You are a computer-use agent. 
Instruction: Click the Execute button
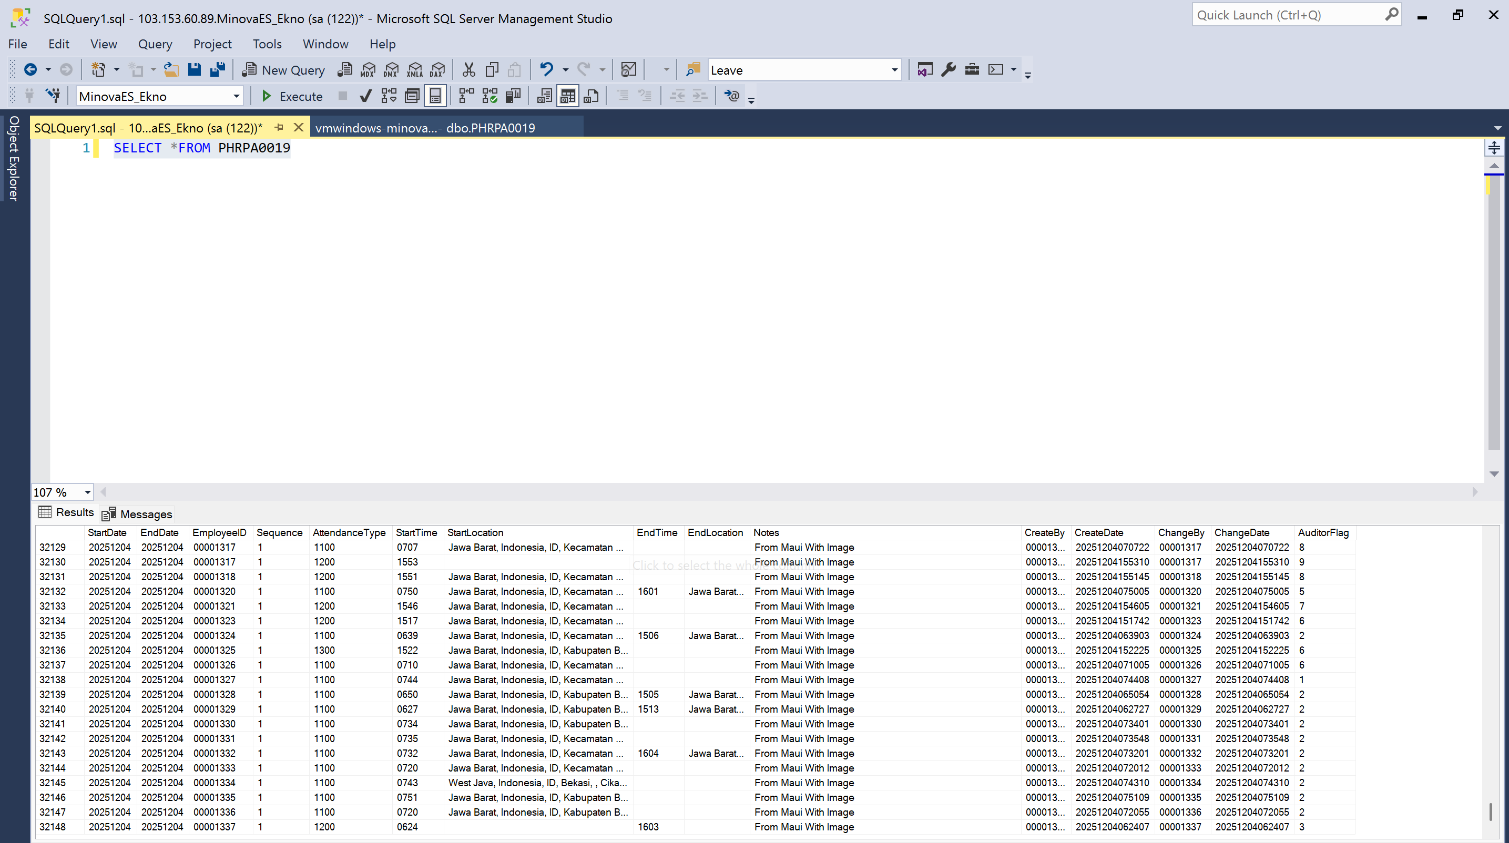292,96
